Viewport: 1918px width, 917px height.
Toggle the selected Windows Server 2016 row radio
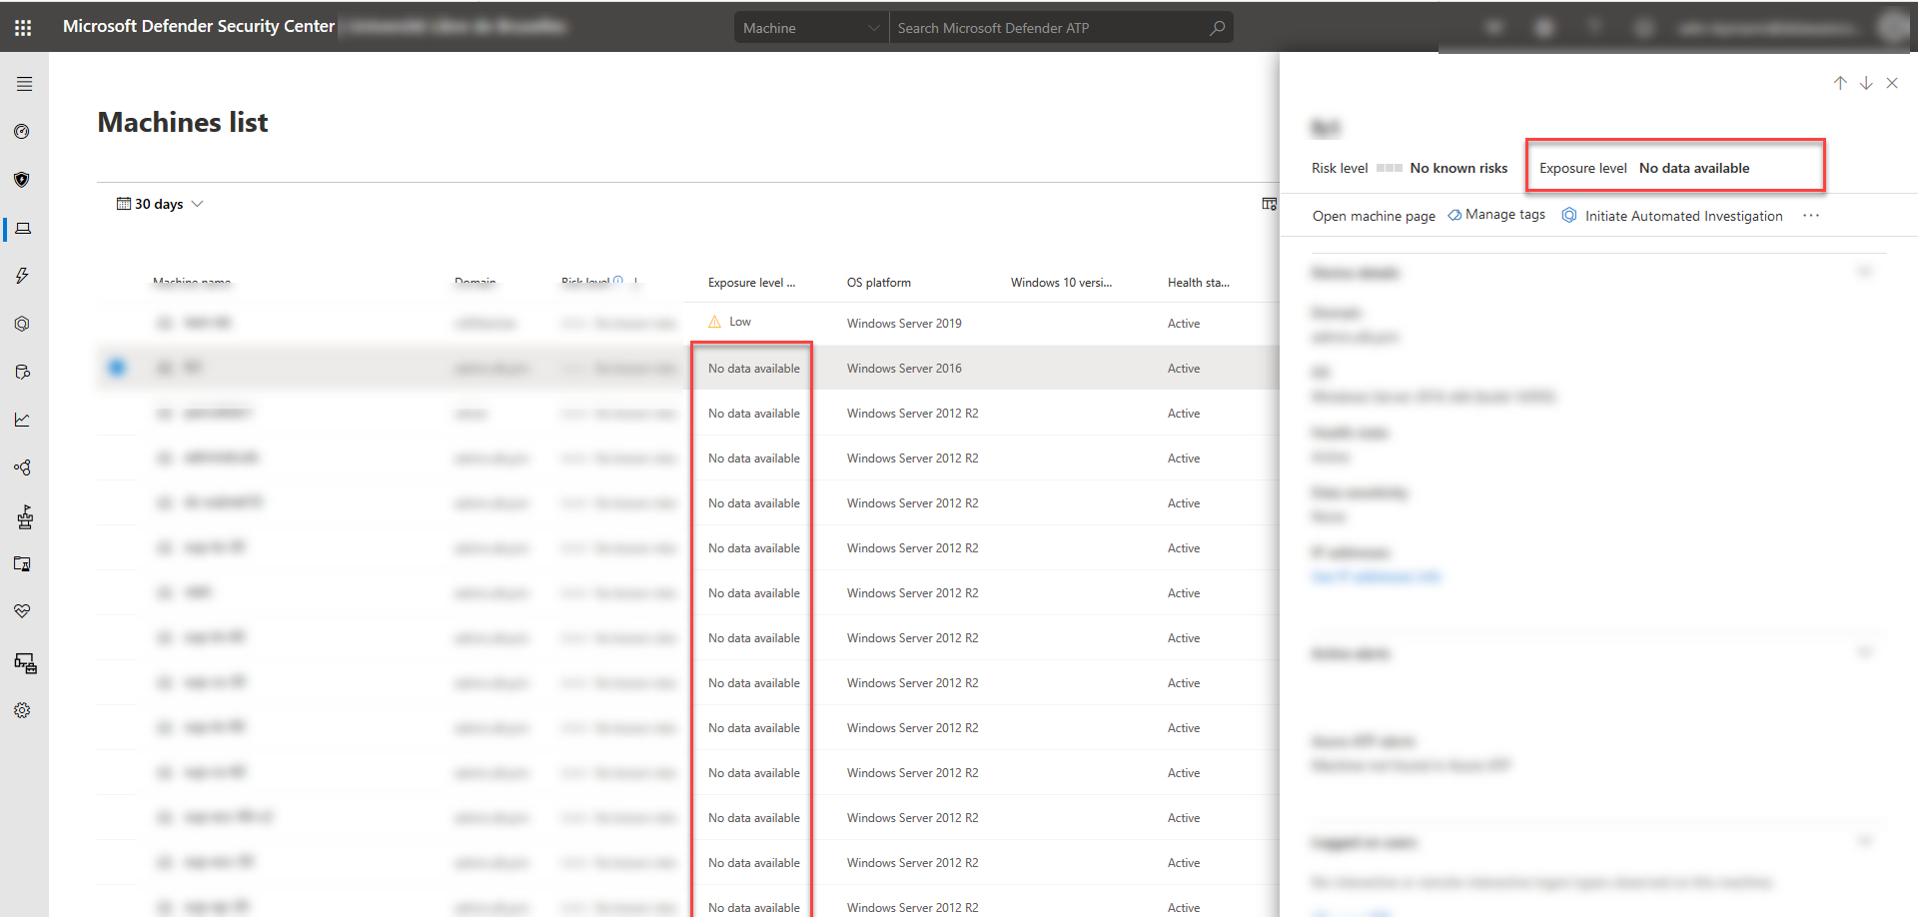[117, 368]
